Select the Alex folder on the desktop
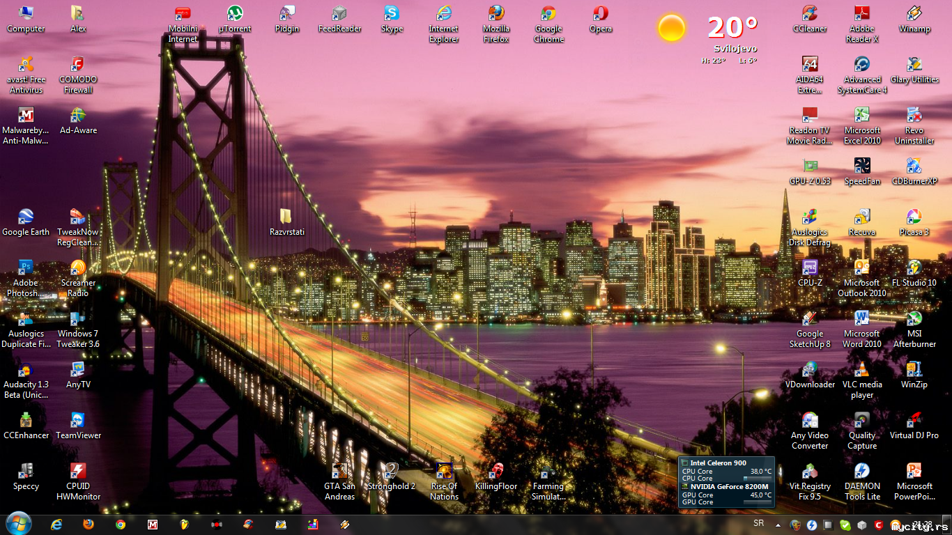The height and width of the screenshot is (535, 952). pos(78,20)
